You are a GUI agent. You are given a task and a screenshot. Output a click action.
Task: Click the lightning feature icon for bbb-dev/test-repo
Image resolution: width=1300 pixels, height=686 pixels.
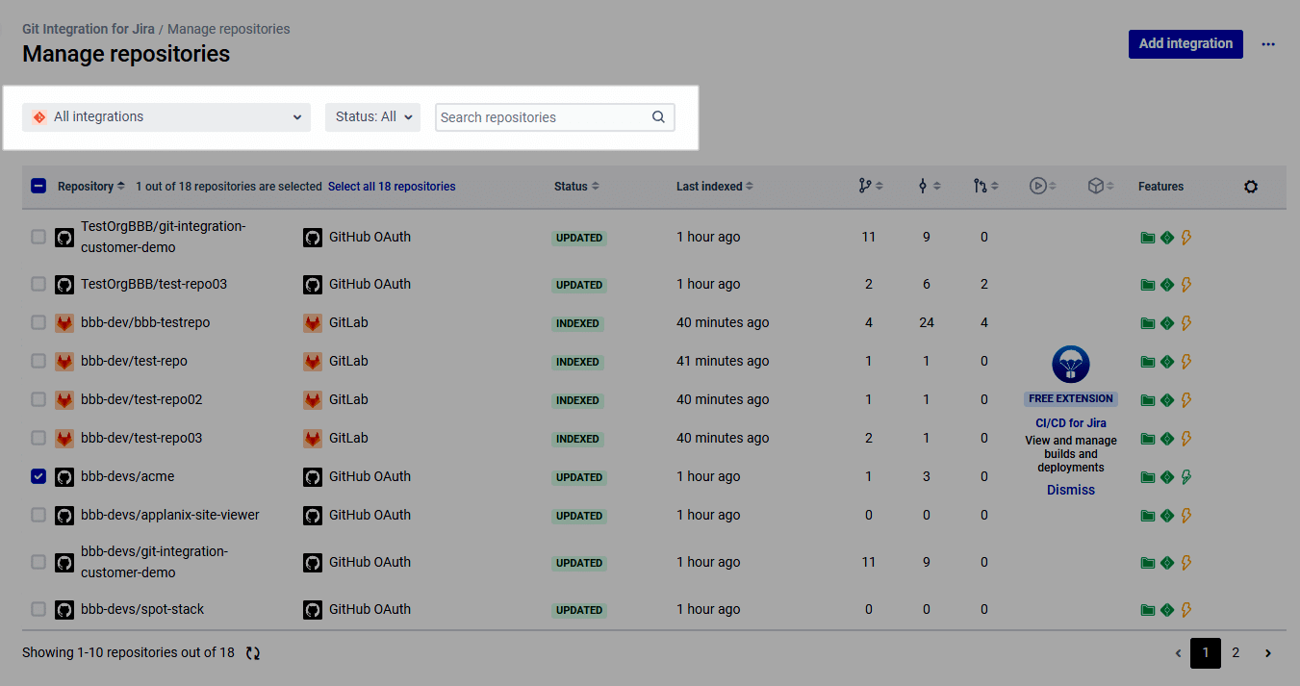click(x=1186, y=361)
